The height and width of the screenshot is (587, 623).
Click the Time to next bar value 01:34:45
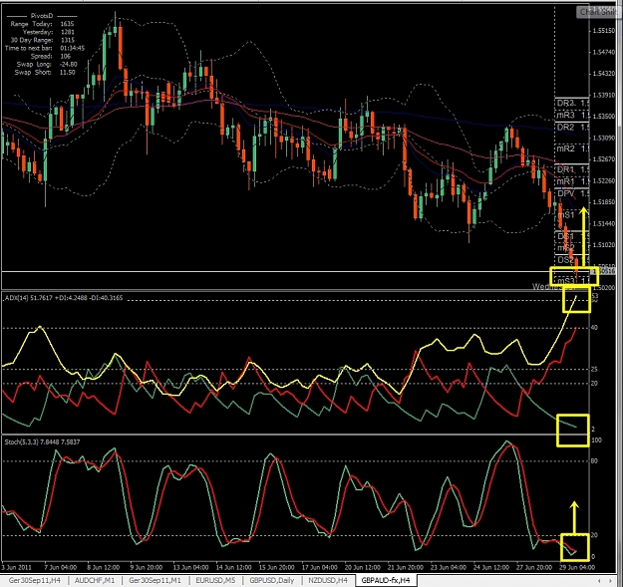pos(72,48)
